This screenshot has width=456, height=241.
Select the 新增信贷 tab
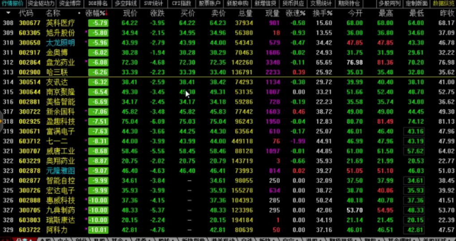point(265,4)
